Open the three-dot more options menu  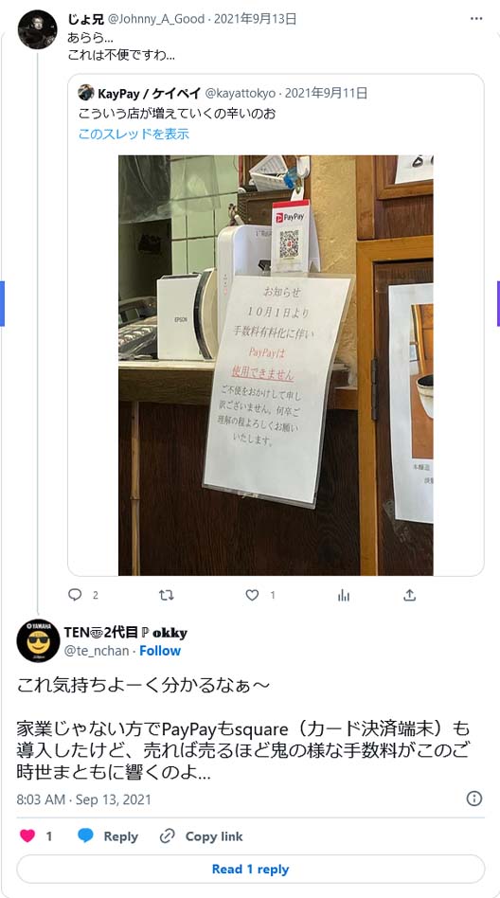pos(476,19)
